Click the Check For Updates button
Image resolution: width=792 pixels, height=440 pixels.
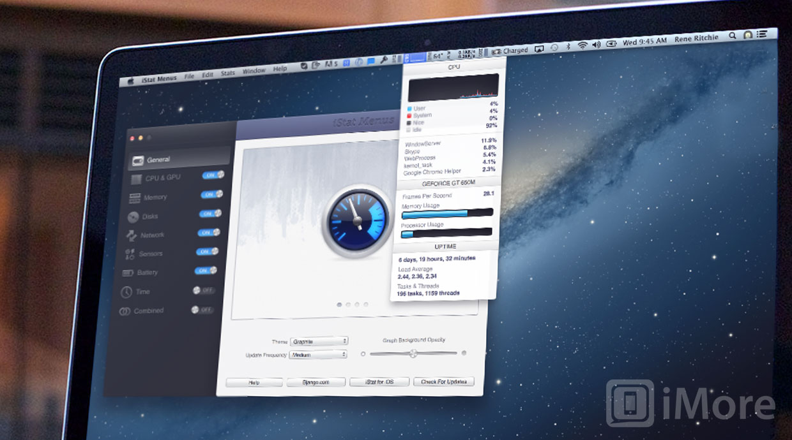[x=444, y=381]
